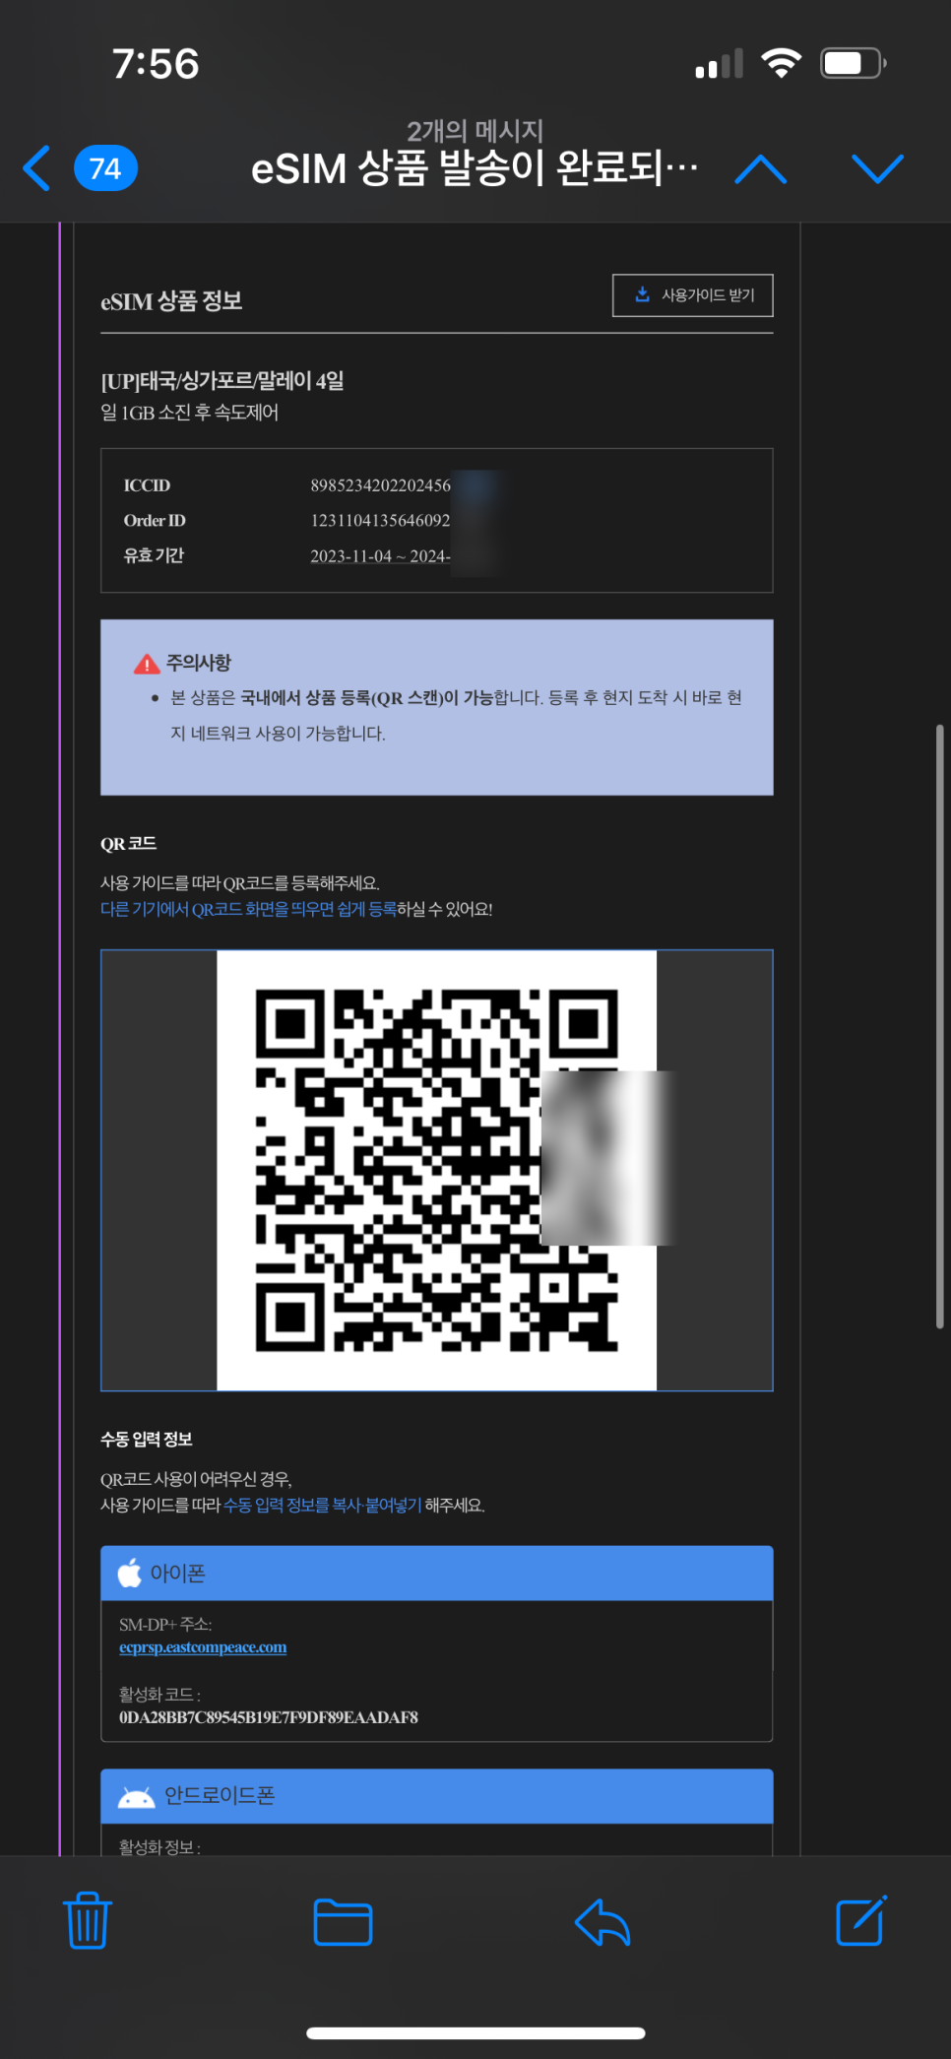Screen dimensions: 951x2059
Task: Go to the next message with the down chevron
Action: click(877, 169)
